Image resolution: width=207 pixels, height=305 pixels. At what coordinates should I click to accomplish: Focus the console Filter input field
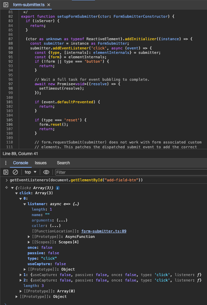(x=131, y=172)
